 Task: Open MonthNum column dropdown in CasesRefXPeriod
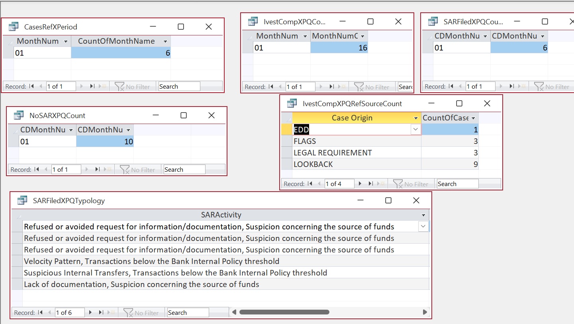[66, 41]
